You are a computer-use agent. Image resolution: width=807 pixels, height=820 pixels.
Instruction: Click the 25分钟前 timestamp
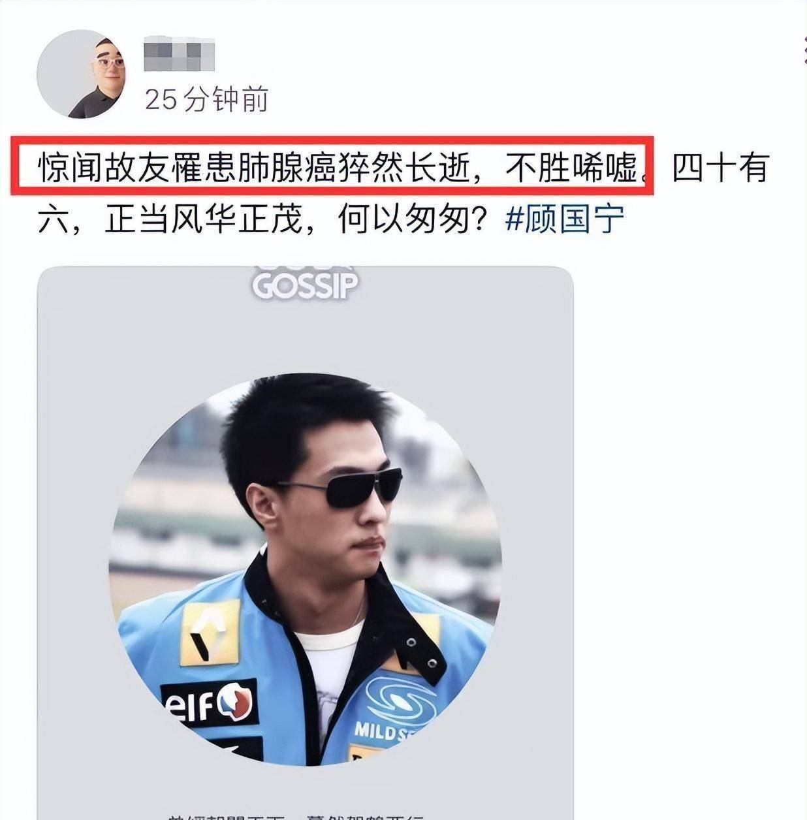pyautogui.click(x=206, y=99)
